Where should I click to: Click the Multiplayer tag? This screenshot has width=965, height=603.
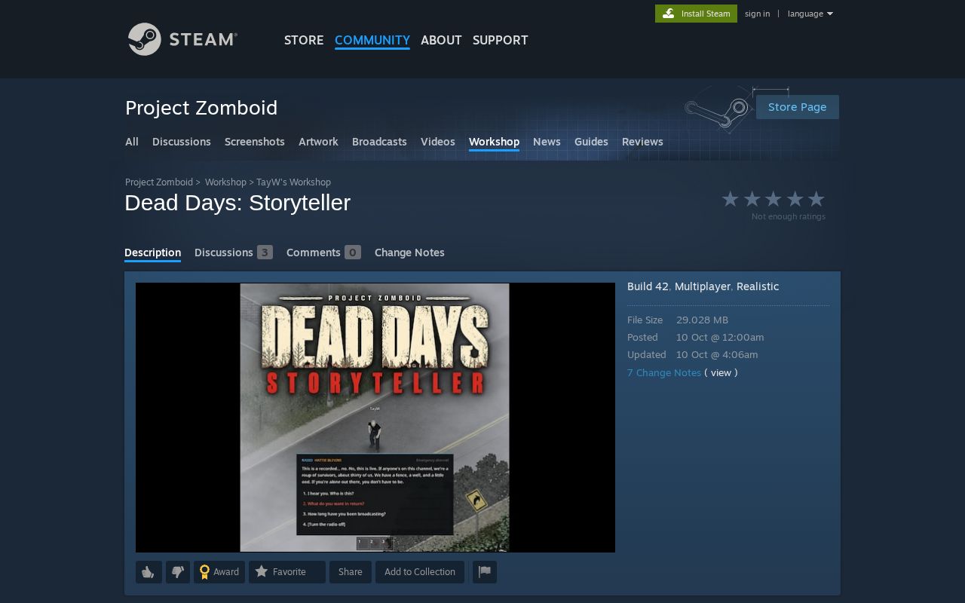(x=702, y=286)
